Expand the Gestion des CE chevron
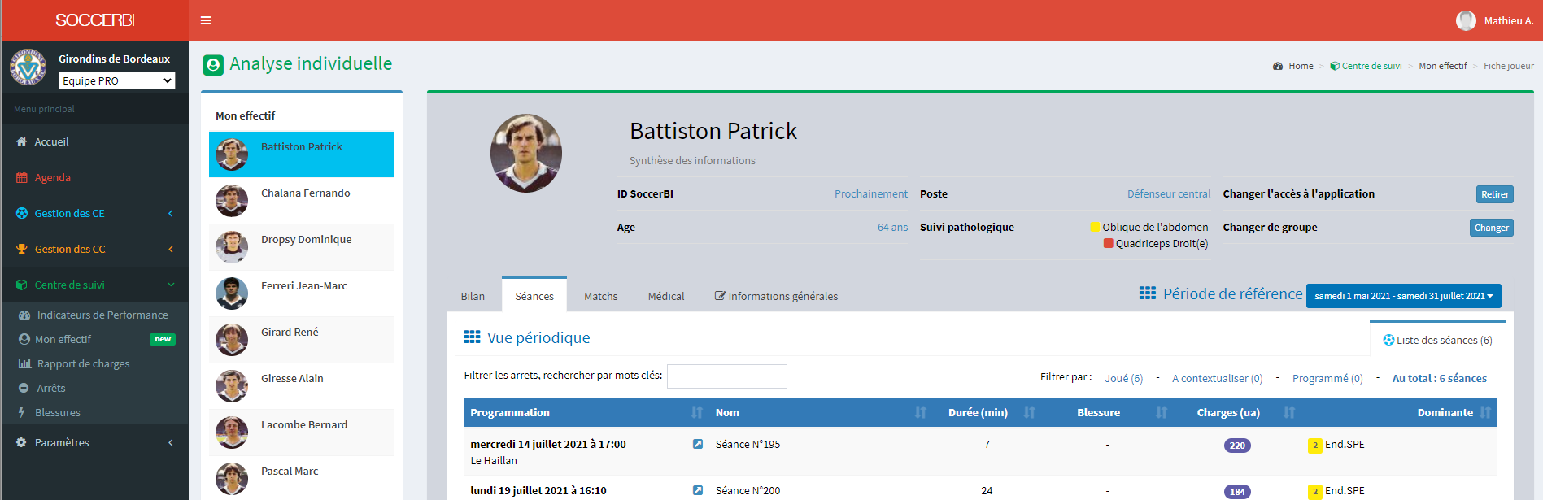Screen dimensions: 1543x500 171,213
